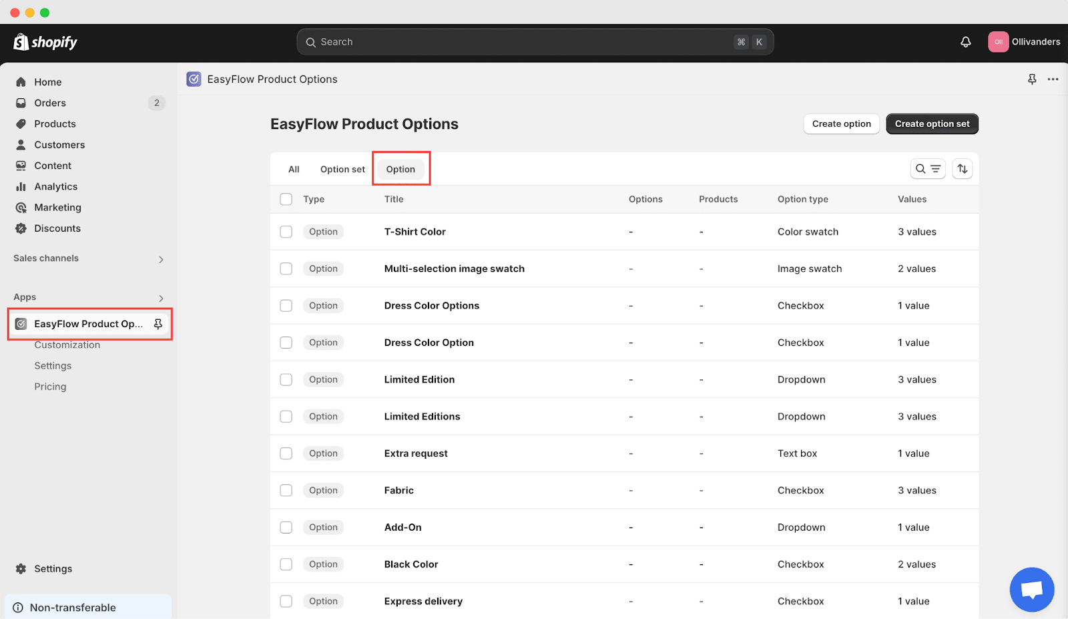Click the search magnifier icon in top bar
This screenshot has height=619, width=1068.
pyautogui.click(x=310, y=42)
